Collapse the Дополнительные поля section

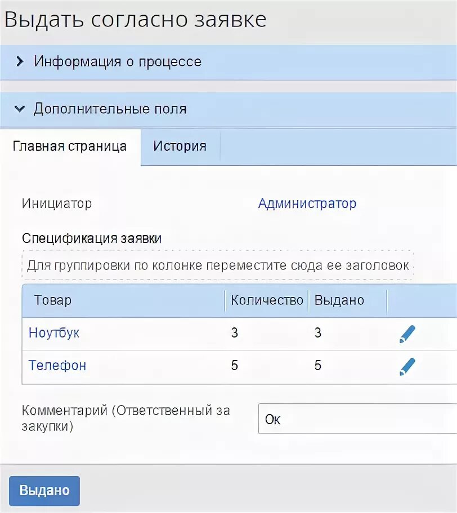(110, 109)
